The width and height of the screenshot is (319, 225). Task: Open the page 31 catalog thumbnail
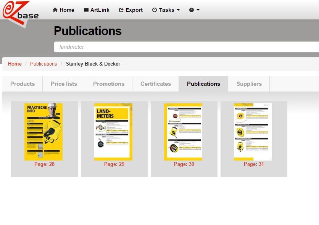(253, 132)
